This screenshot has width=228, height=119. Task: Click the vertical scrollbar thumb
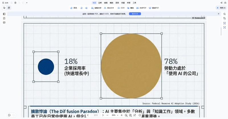coord(221,31)
